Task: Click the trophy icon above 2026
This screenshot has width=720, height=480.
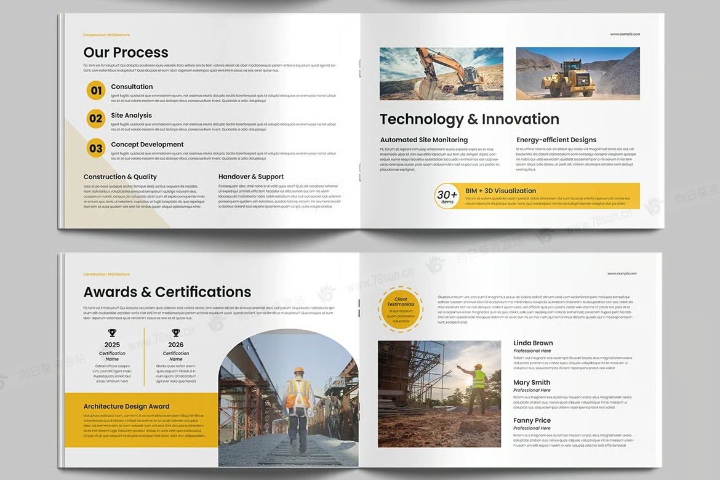Action: (176, 333)
